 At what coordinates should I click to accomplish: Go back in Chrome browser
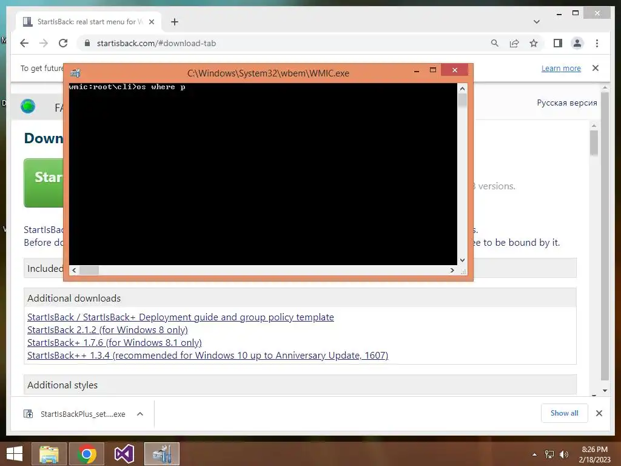tap(24, 43)
